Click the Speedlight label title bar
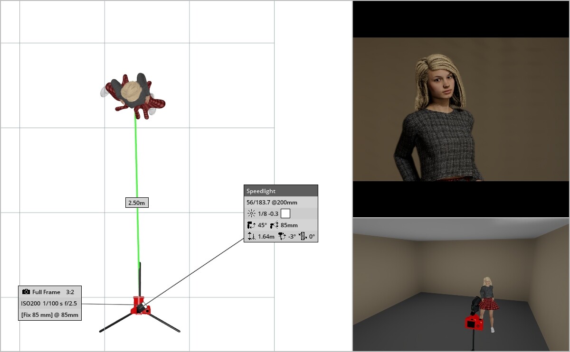This screenshot has width=570, height=352. point(281,191)
